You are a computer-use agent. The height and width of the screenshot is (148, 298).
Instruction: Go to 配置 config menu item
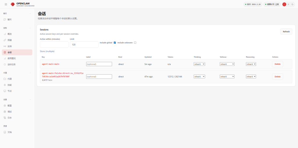pyautogui.click(x=10, y=105)
